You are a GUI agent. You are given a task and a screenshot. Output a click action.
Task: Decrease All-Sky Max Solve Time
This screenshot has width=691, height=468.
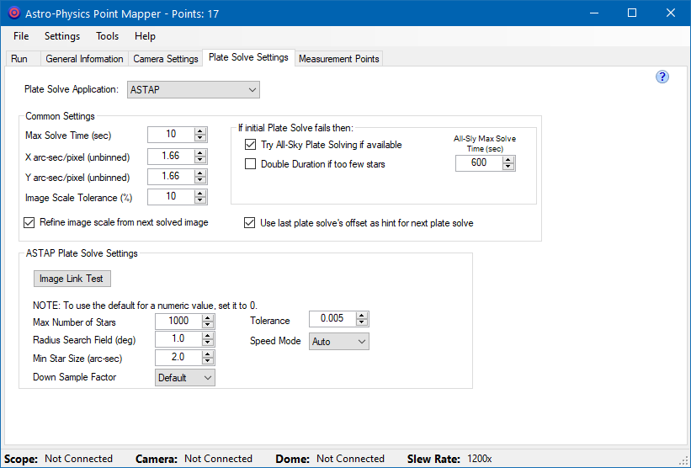pyautogui.click(x=508, y=167)
